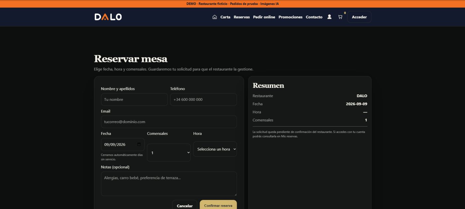Click the DEMO banner text at the top

tap(232, 4)
